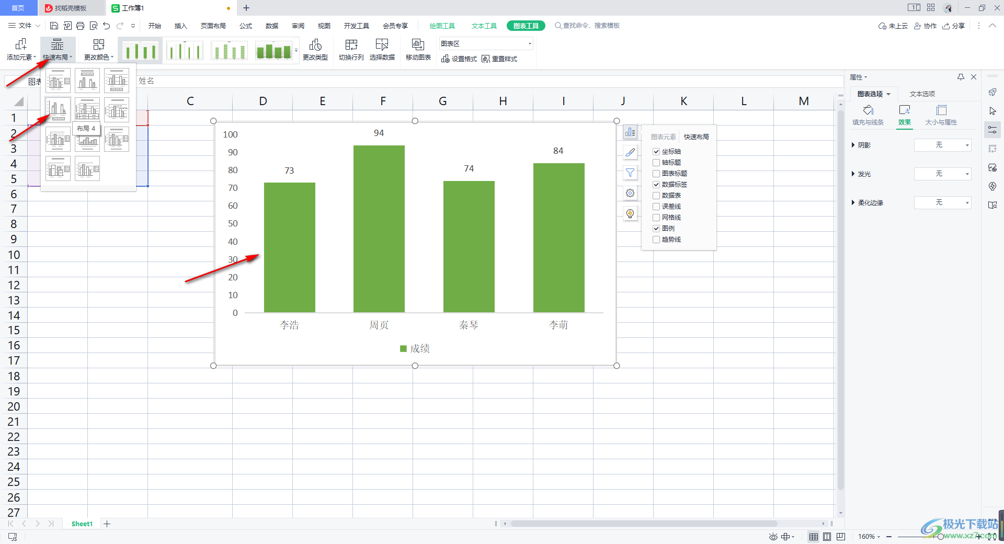Click the Undo arrow icon
The height and width of the screenshot is (544, 1004).
pos(107,26)
